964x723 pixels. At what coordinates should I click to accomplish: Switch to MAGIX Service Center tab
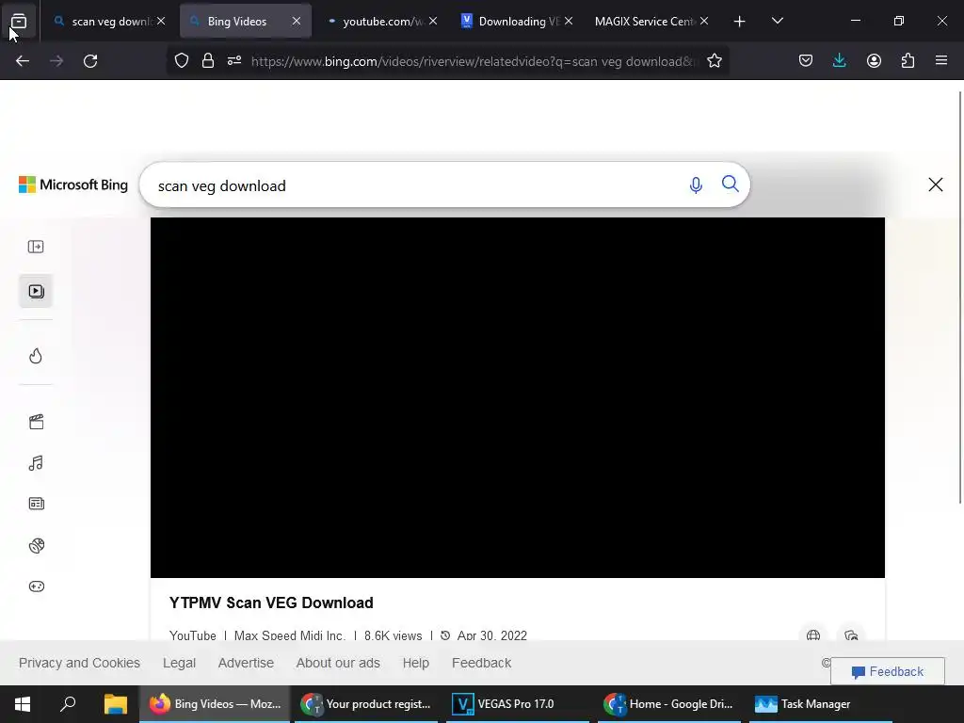(x=653, y=21)
